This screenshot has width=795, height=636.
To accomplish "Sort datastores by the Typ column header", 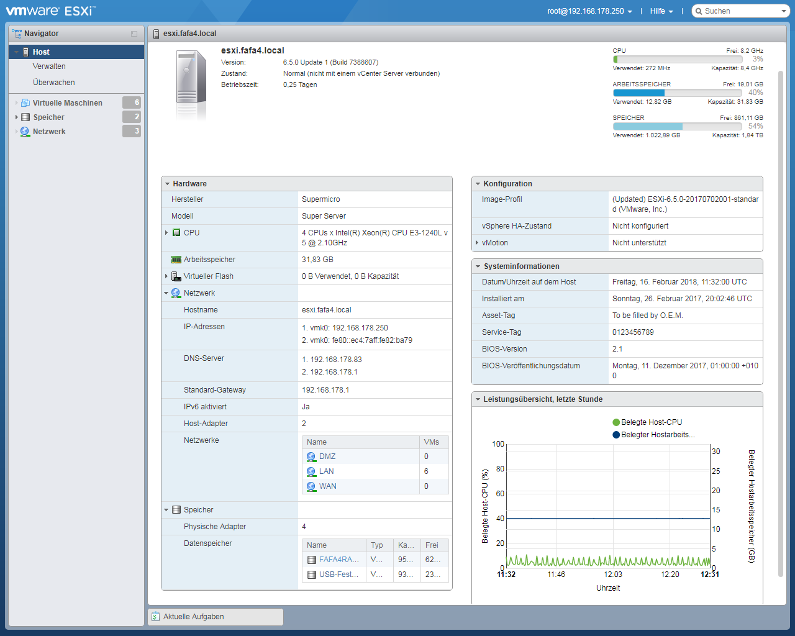I will click(380, 545).
